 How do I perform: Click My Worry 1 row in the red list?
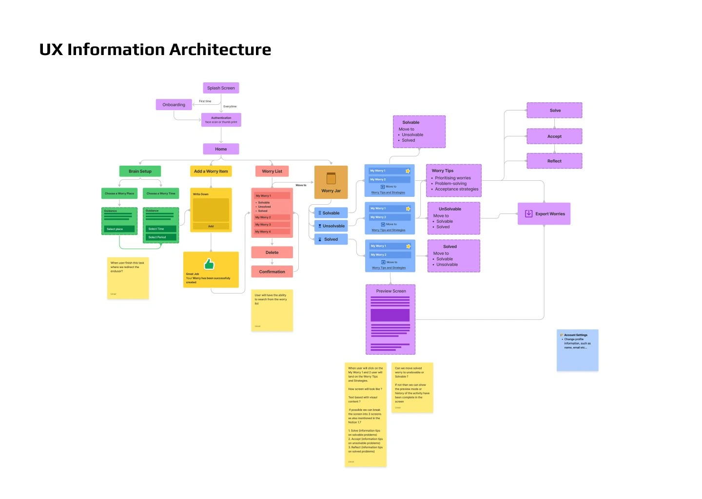[x=272, y=196]
